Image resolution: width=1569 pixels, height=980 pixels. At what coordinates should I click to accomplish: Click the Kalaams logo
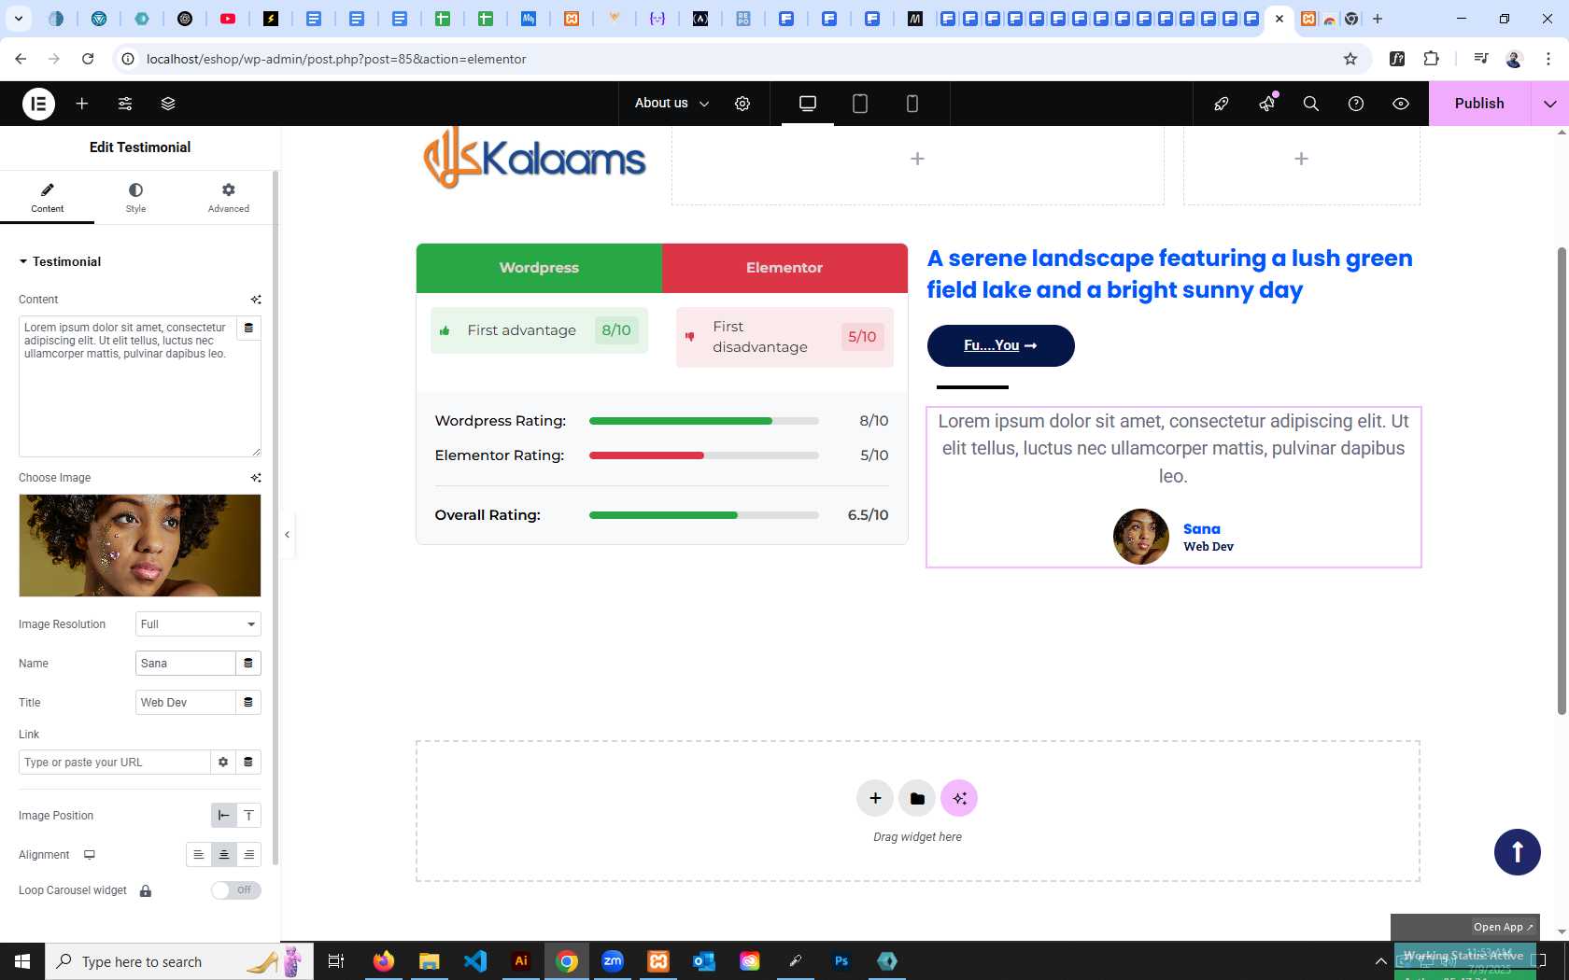click(534, 158)
